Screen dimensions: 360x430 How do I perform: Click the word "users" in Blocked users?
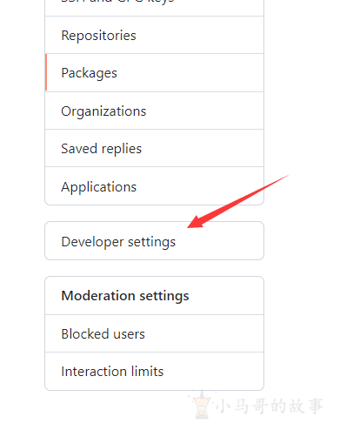(x=129, y=334)
